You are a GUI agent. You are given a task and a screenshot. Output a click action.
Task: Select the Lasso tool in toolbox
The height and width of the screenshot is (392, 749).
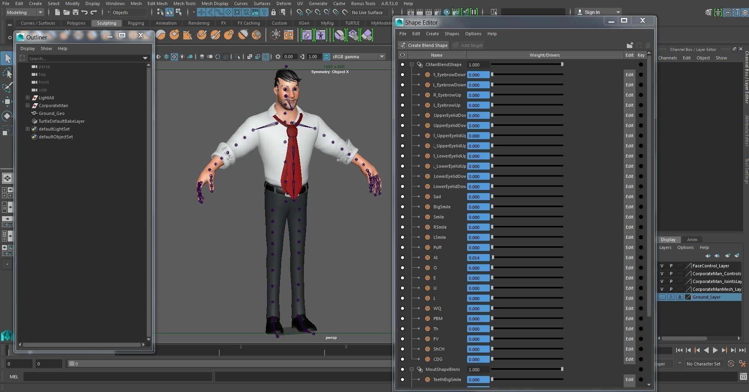pyautogui.click(x=7, y=73)
